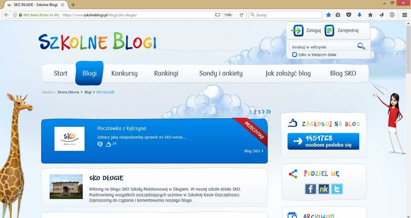
Task: Click the Zaloguj login link
Action: click(314, 31)
